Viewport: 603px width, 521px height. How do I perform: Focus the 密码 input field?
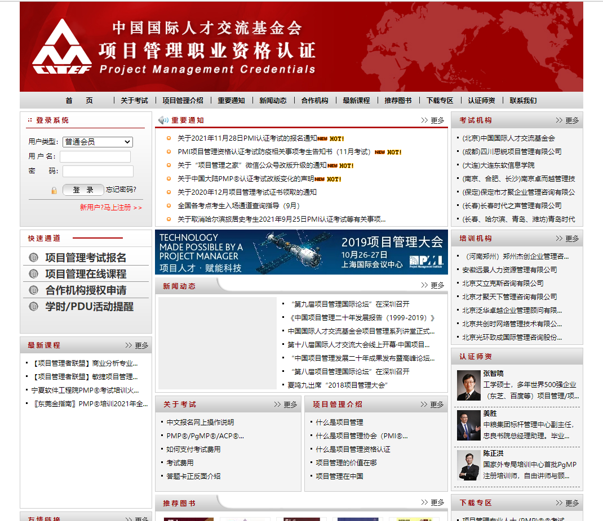pyautogui.click(x=98, y=171)
